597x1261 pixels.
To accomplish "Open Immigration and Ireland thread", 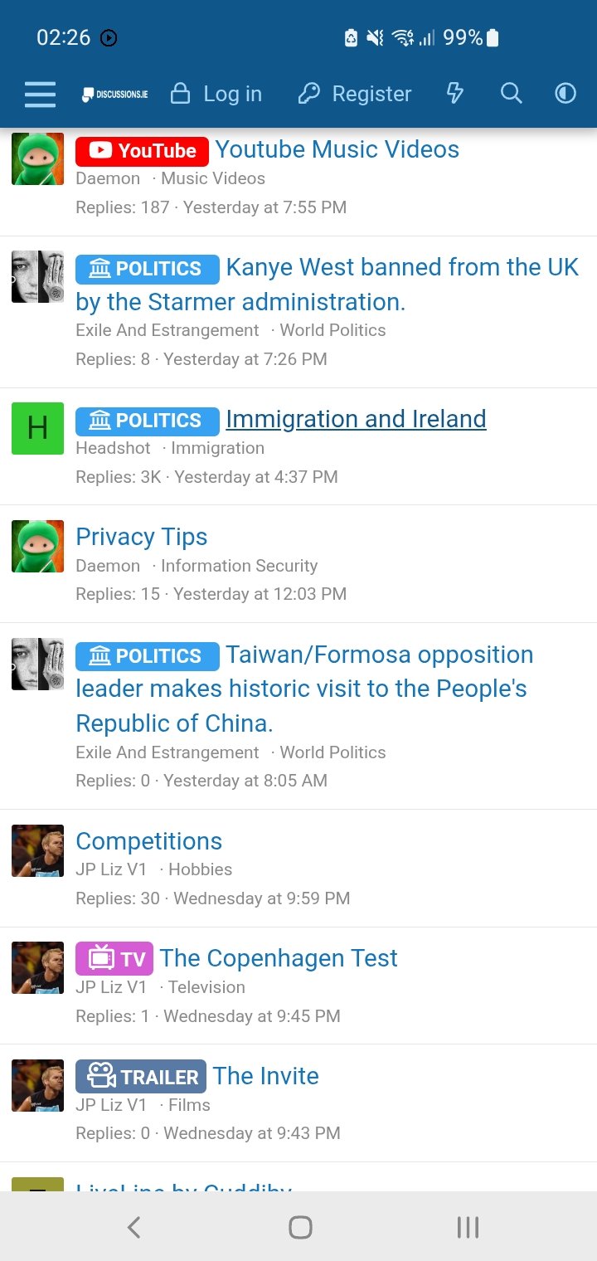I will (356, 419).
